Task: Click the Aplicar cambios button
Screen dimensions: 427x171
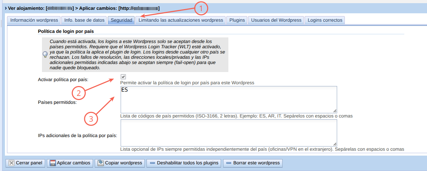Action: tap(70, 163)
